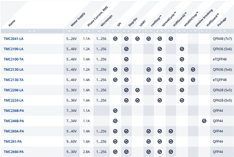Open the TMC236B-PA product link
This screenshot has width=234, height=157.
pos(14,111)
